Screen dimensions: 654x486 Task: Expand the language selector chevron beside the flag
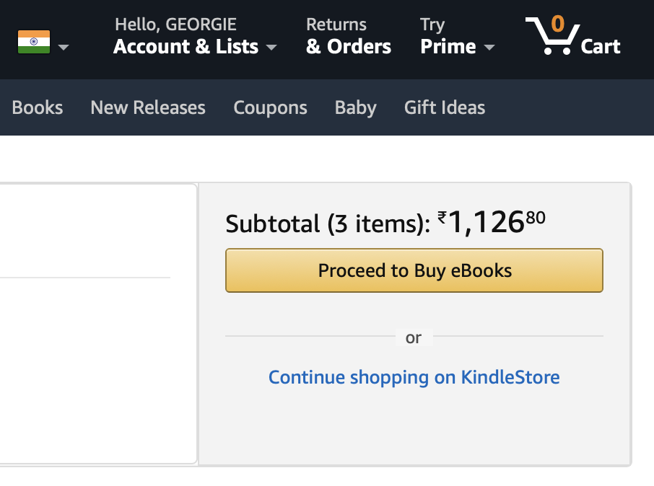tap(64, 48)
